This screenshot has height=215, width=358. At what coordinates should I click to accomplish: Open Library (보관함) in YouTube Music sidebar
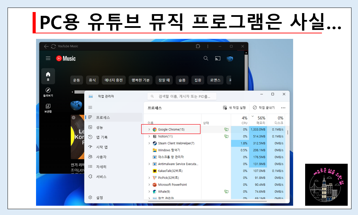[48, 108]
